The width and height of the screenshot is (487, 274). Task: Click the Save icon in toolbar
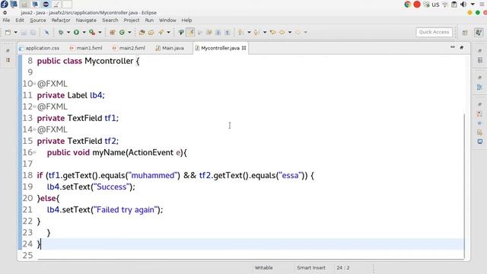point(24,32)
